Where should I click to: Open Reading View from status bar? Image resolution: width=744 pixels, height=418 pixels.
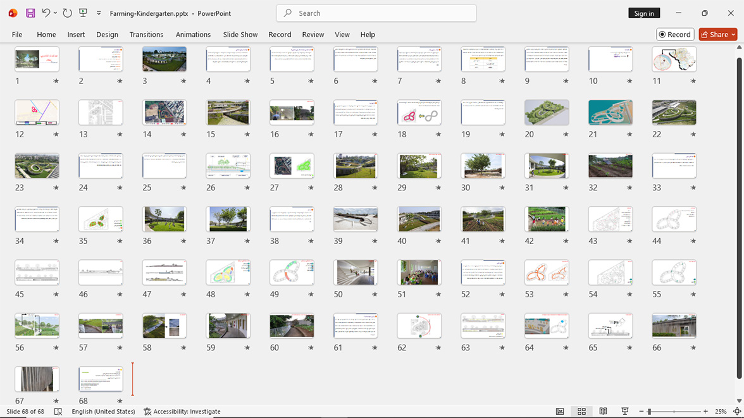[x=603, y=411]
